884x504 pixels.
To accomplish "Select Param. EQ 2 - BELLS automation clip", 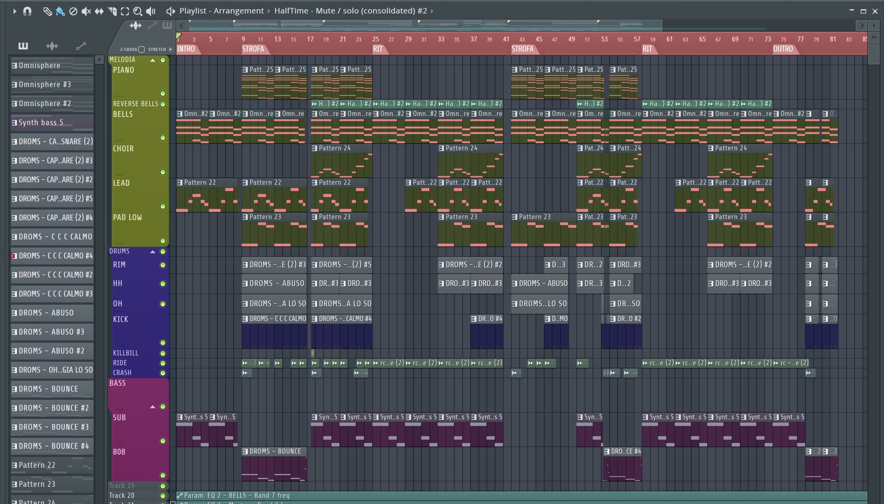I will [521, 495].
